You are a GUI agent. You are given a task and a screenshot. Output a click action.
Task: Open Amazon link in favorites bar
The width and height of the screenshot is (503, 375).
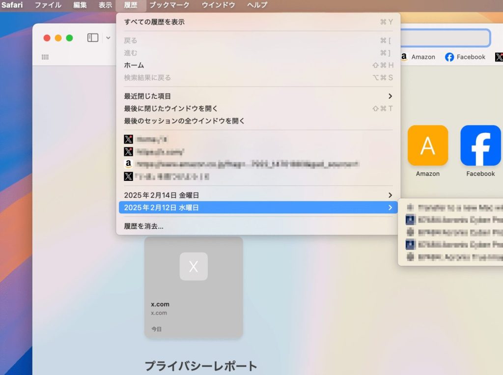418,57
